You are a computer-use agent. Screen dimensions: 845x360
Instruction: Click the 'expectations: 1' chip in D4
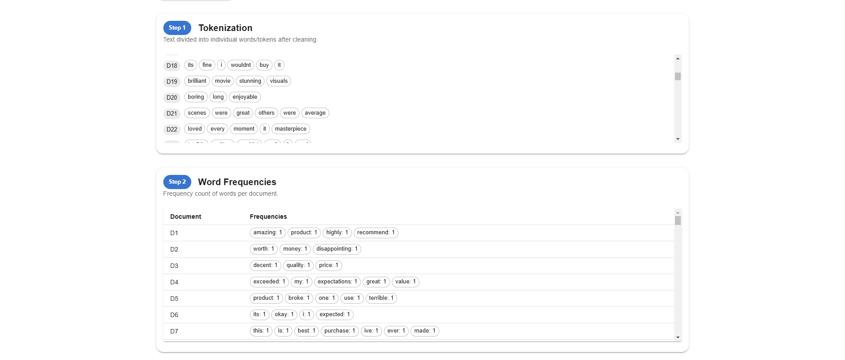[337, 282]
